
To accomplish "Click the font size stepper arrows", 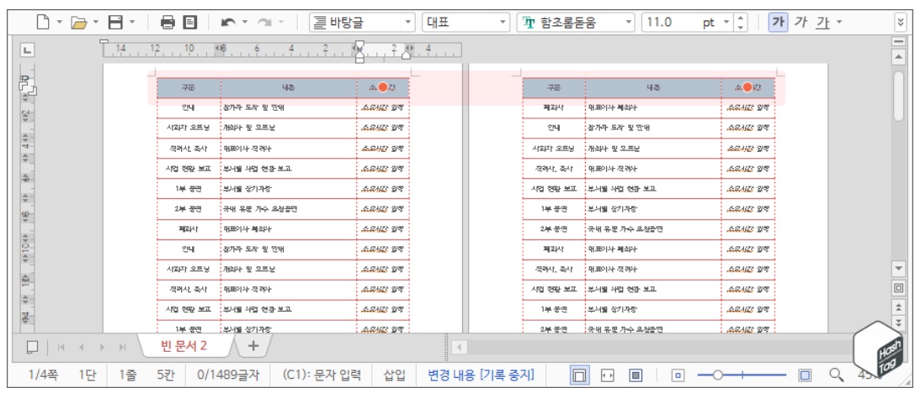I will pyautogui.click(x=741, y=23).
